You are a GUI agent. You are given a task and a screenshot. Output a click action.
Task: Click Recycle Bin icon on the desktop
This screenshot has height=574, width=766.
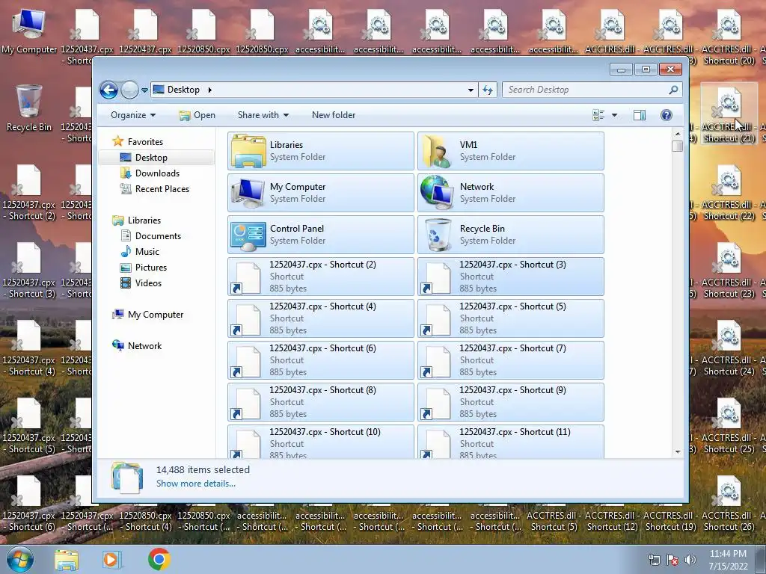pyautogui.click(x=29, y=108)
